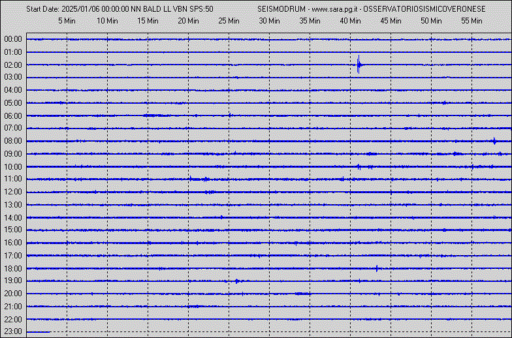
Task: Click the 02:00 hour row label
Action: pyautogui.click(x=13, y=65)
